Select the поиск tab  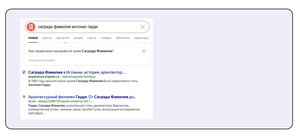pos(33,38)
